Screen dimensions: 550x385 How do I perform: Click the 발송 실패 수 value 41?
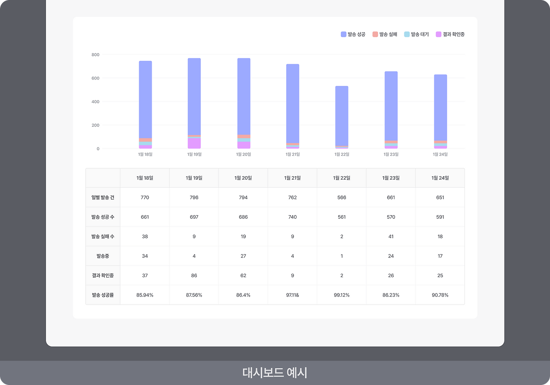pos(391,236)
